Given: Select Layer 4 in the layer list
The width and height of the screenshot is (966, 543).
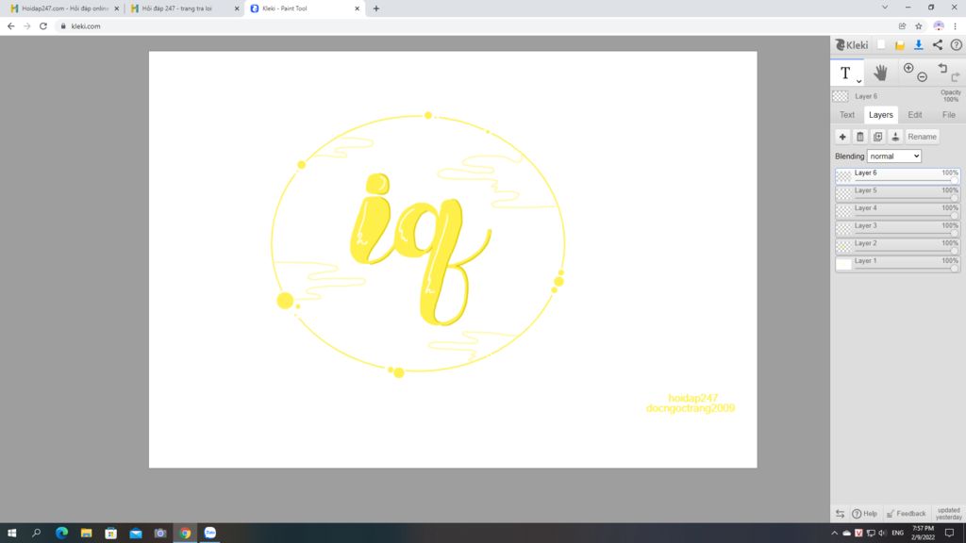Looking at the screenshot, I should [898, 211].
